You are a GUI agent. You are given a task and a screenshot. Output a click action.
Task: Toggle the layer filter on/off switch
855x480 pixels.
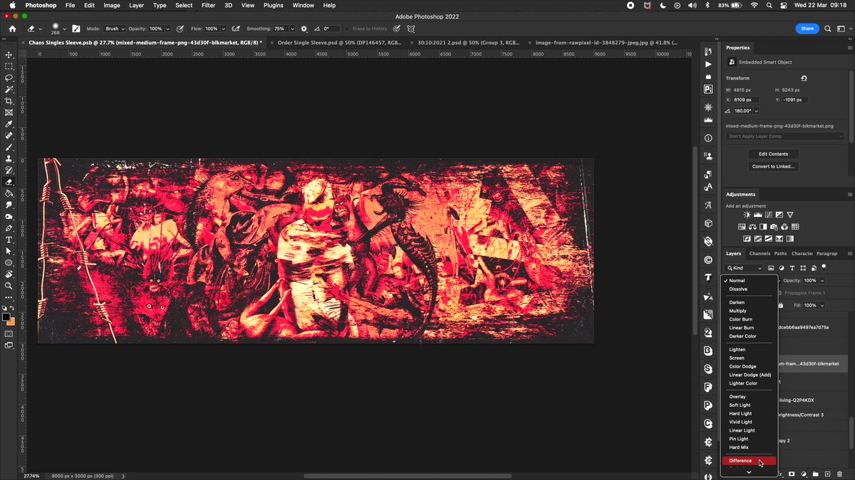pos(824,267)
